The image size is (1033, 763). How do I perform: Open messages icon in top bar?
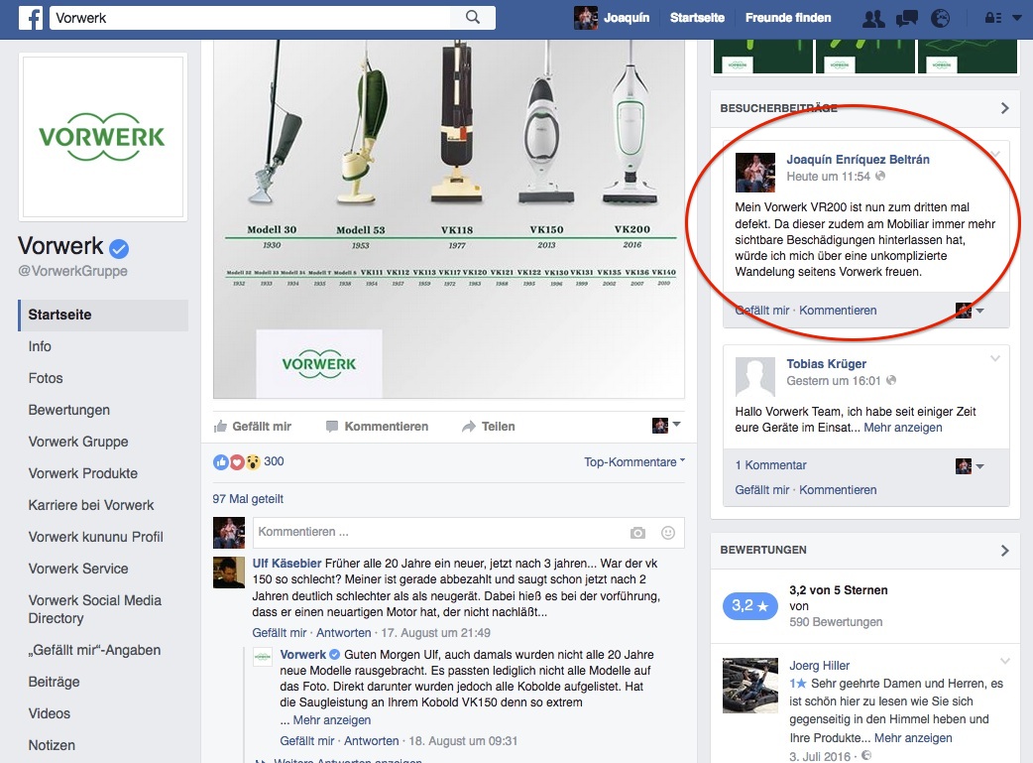pos(907,19)
